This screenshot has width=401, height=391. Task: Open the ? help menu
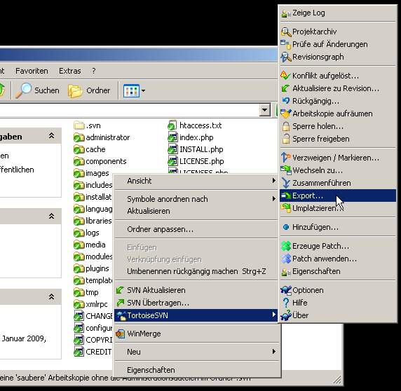click(94, 71)
